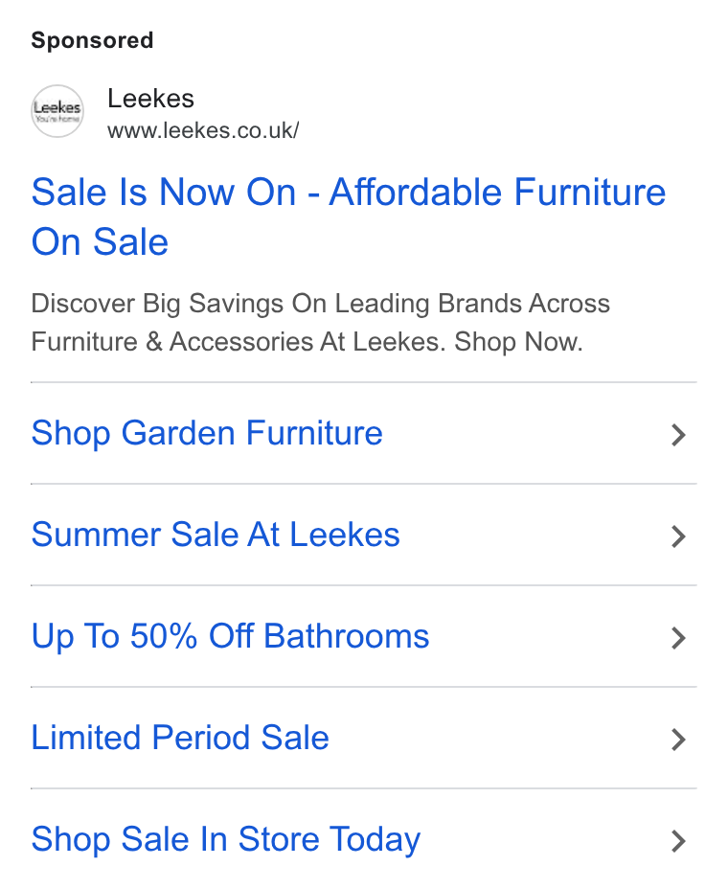728x889 pixels.
Task: Open the Shop Garden Furniture link
Action: 207,434
